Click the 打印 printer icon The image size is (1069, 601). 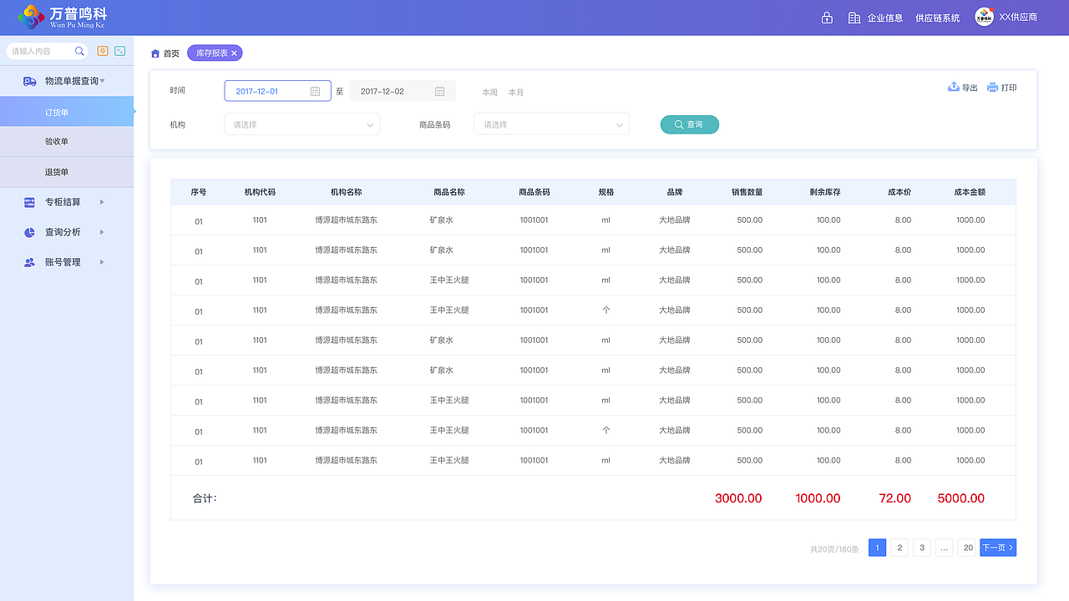click(992, 87)
